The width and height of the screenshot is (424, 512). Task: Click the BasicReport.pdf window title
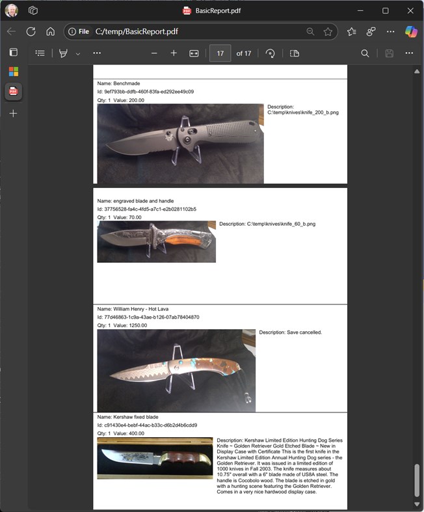click(x=218, y=11)
